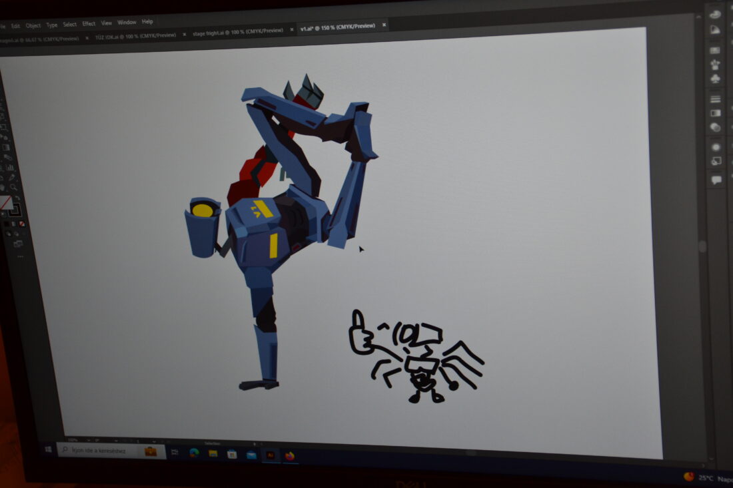Open the Help menu
The width and height of the screenshot is (733, 488).
point(147,21)
